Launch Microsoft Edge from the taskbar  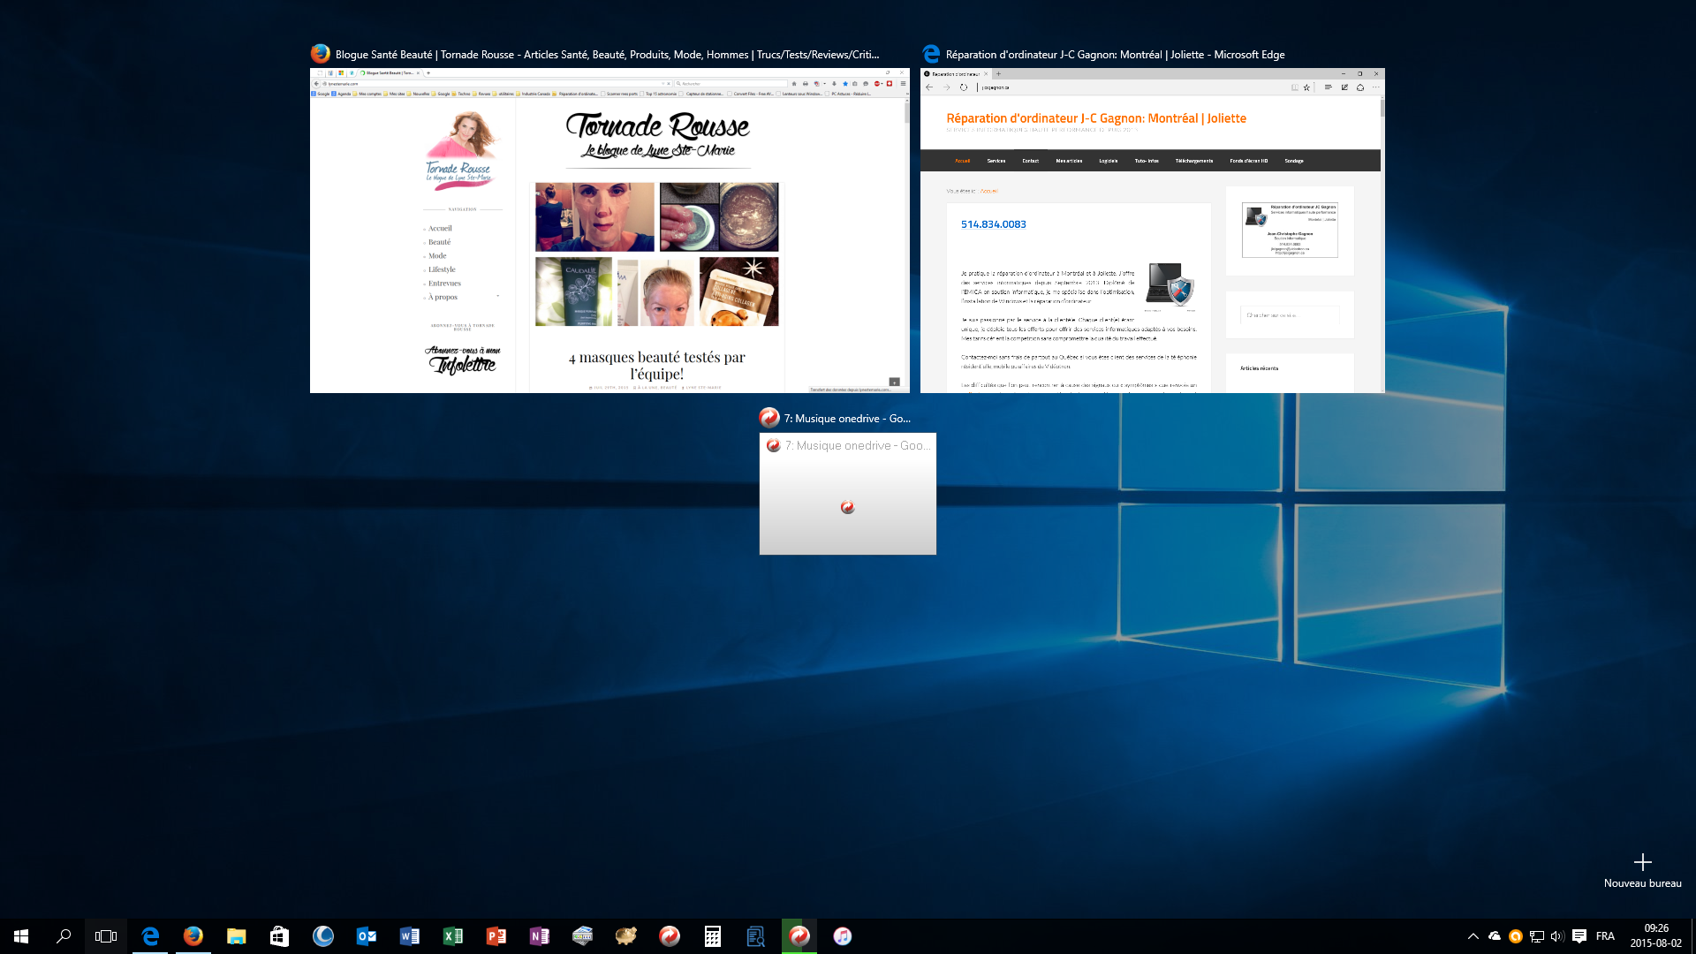[150, 936]
